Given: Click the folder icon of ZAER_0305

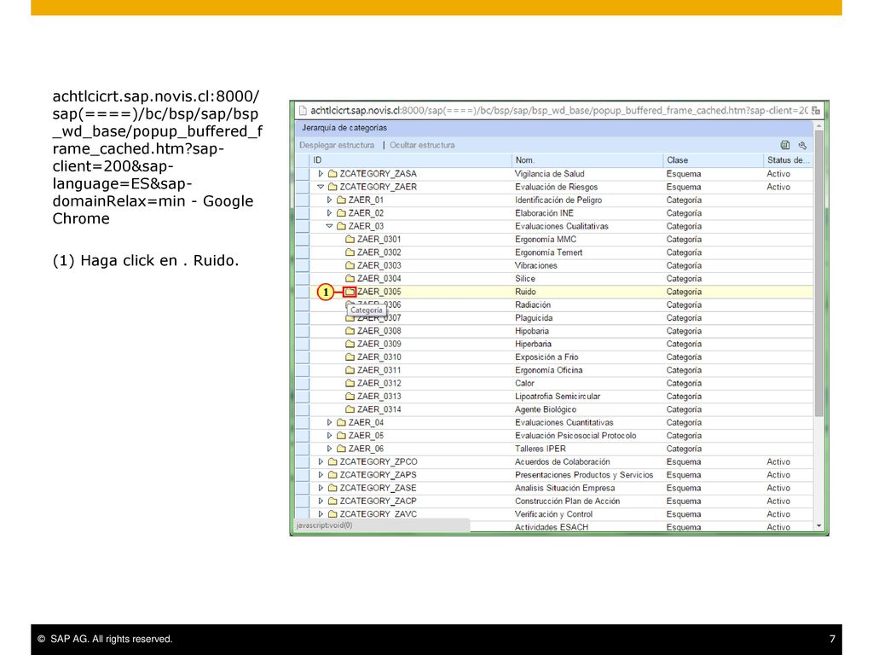Looking at the screenshot, I should pyautogui.click(x=350, y=292).
